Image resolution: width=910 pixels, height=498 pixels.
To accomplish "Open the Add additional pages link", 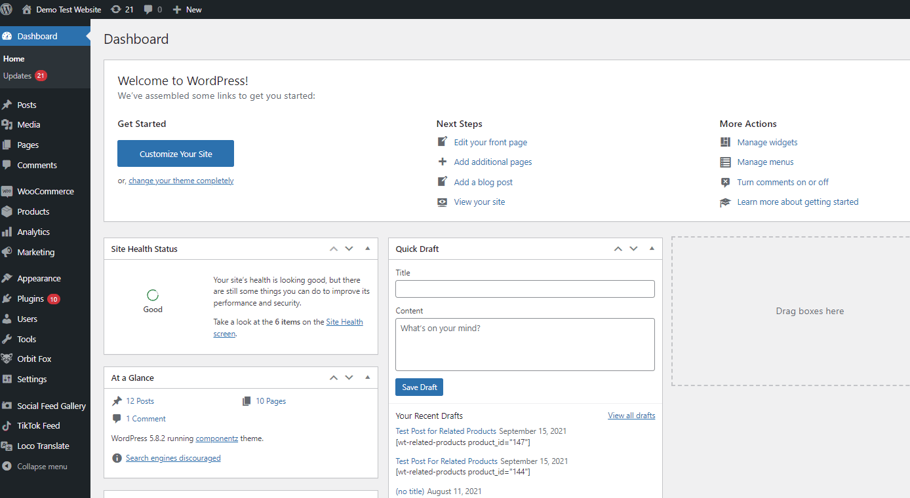I will pyautogui.click(x=493, y=162).
